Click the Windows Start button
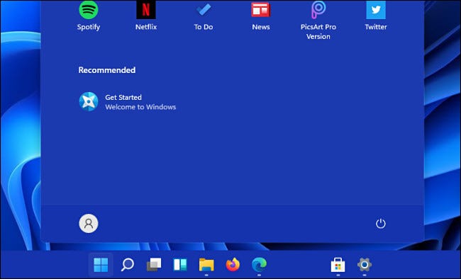The image size is (461, 279). pos(101,265)
